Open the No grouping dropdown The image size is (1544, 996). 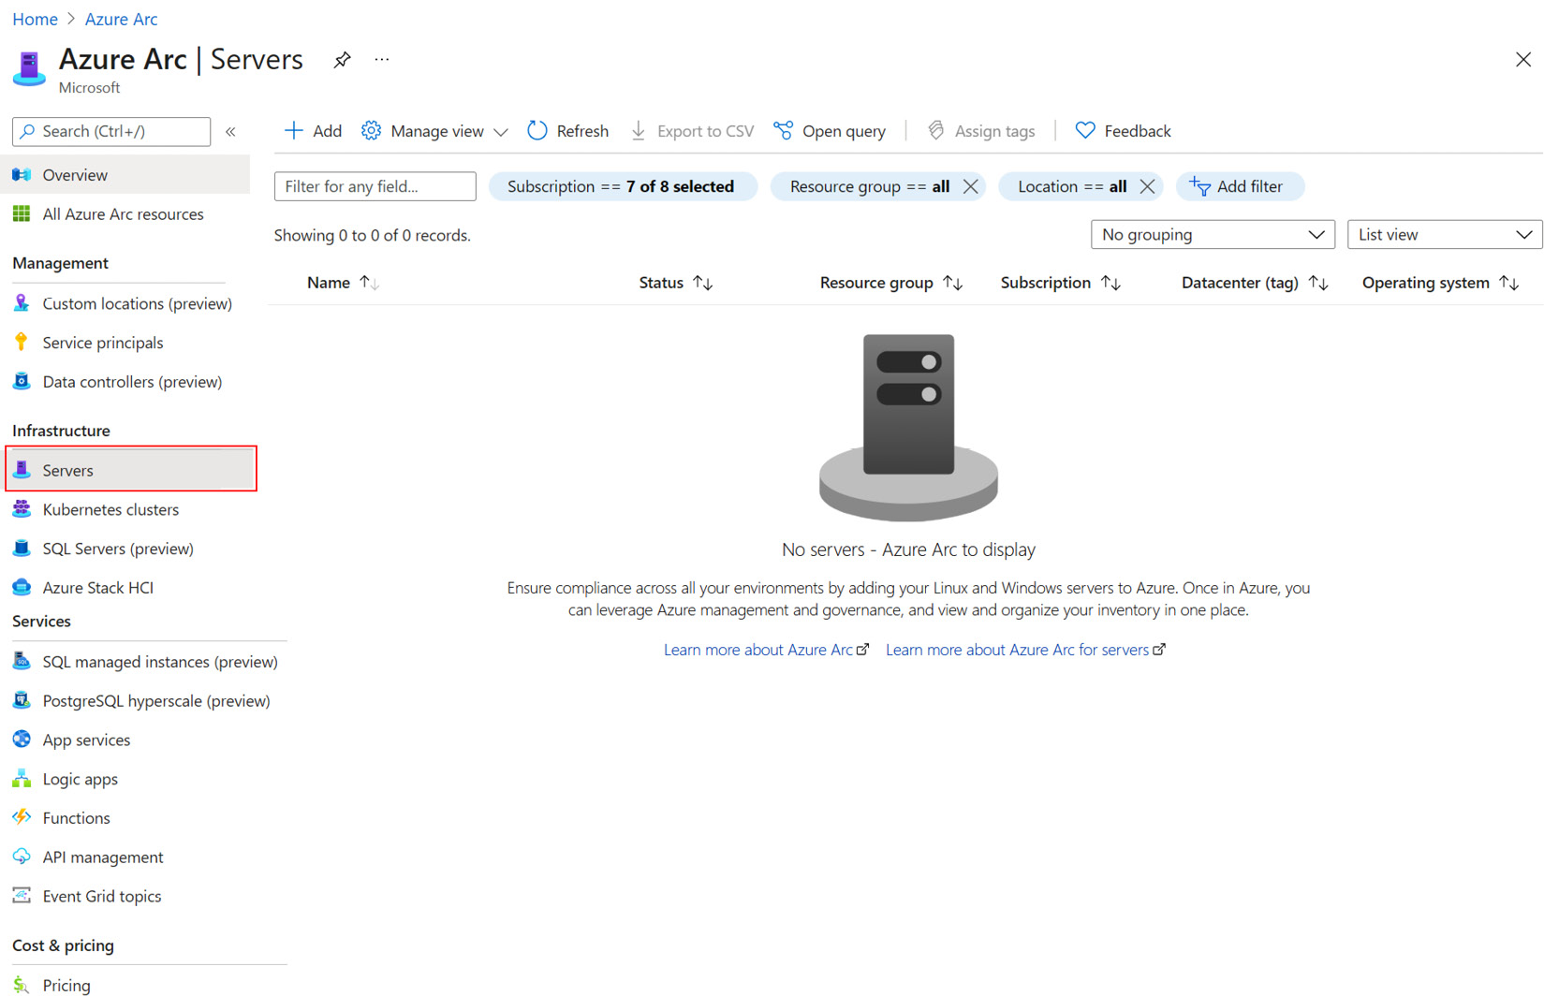pos(1213,235)
